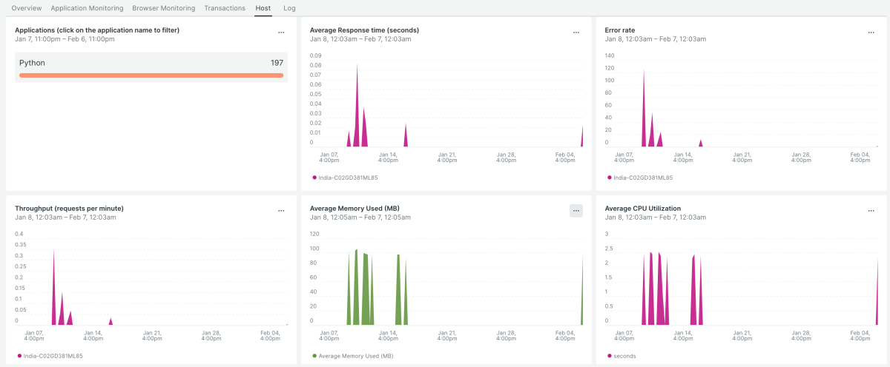Open Error rate widget ellipsis menu
Viewport: 890px width, 367px height.
(x=871, y=33)
